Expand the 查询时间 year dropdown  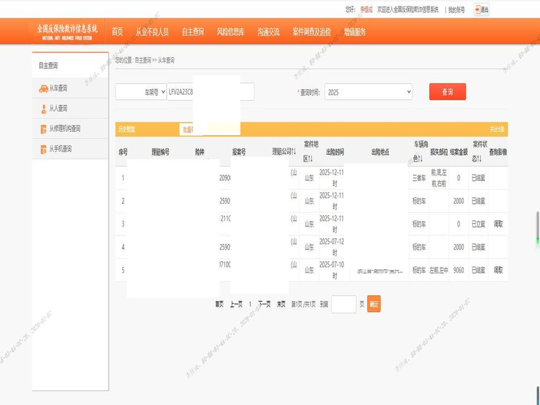point(368,92)
